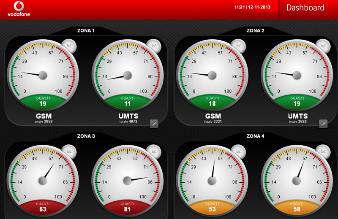This screenshot has height=219, width=338.
Task: Open chart icon on Zona 3 left gauge
Action: coord(69,151)
